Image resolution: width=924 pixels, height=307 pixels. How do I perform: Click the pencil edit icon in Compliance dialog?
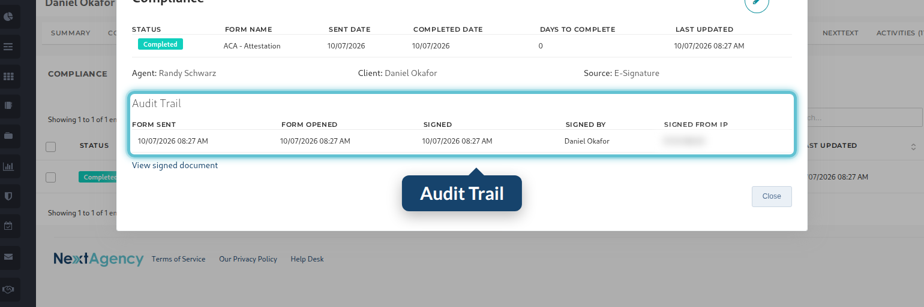pyautogui.click(x=757, y=2)
